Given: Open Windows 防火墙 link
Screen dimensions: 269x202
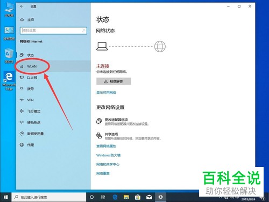Looking at the screenshot, I should pos(108,155).
